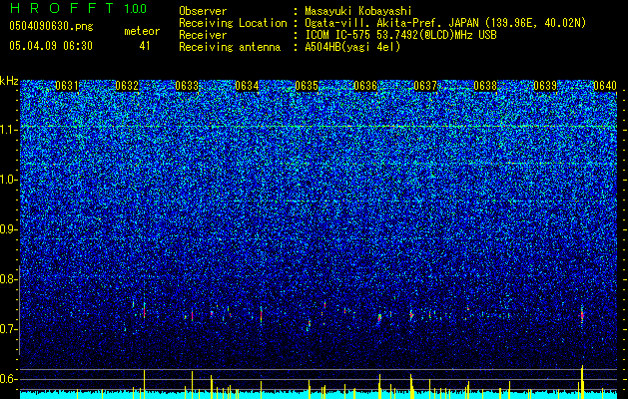
Task: Click the 1.1 frequency axis label
Action: [8, 130]
